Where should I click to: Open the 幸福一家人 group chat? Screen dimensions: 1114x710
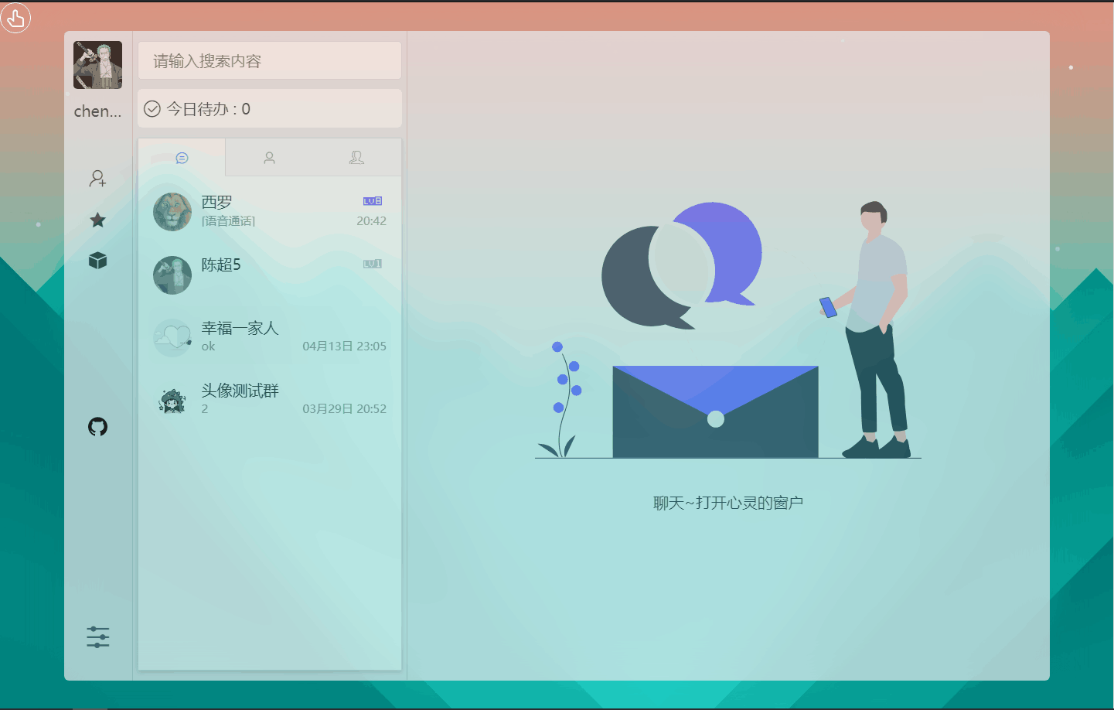[270, 337]
